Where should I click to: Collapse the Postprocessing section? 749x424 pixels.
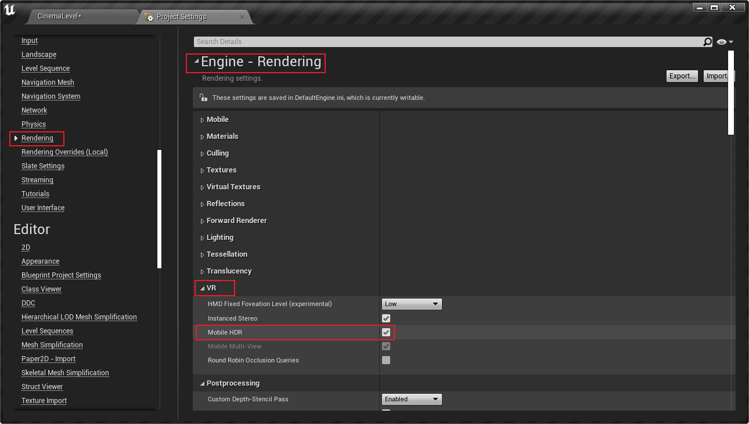click(x=202, y=383)
